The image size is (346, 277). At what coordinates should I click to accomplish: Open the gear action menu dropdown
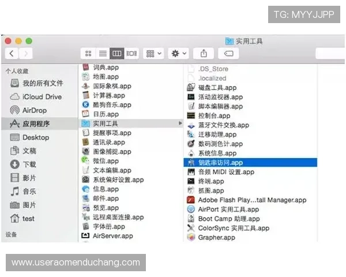[x=178, y=53]
